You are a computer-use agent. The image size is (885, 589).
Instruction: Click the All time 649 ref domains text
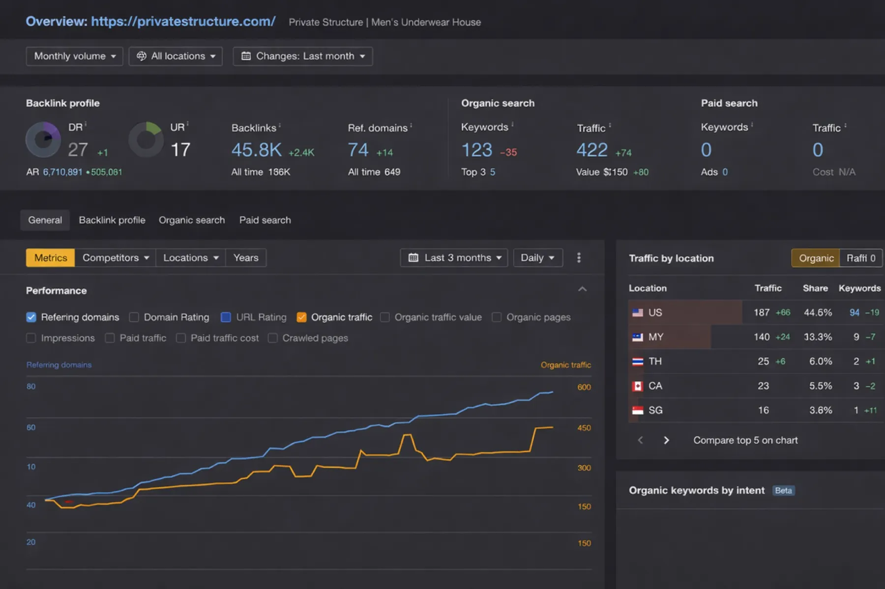[x=374, y=172]
